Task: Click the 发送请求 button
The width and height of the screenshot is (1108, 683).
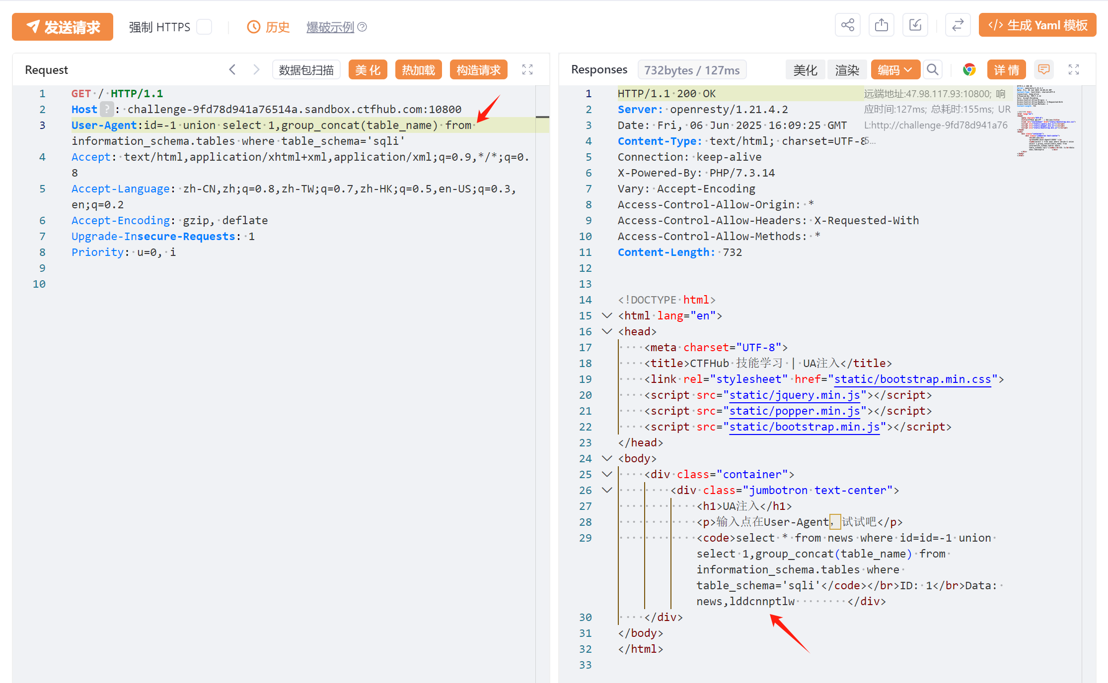Action: tap(63, 27)
